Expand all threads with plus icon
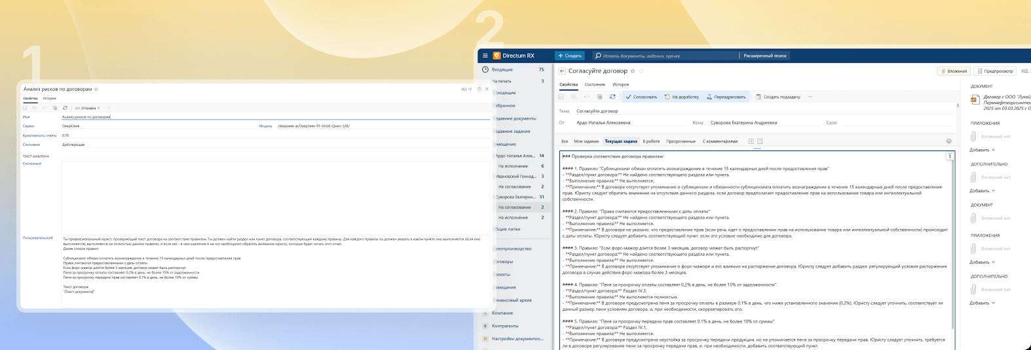 tap(751, 141)
